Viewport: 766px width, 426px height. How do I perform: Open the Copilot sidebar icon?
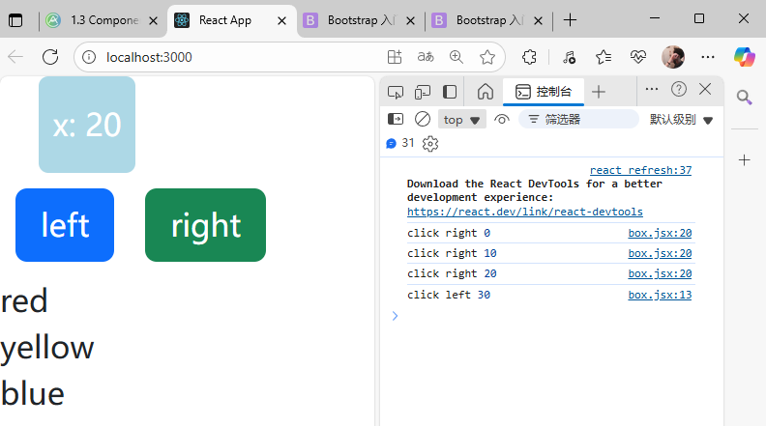[744, 57]
